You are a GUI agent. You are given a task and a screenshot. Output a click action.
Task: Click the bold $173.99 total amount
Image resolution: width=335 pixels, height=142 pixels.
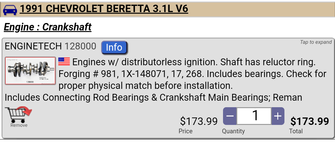point(309,121)
